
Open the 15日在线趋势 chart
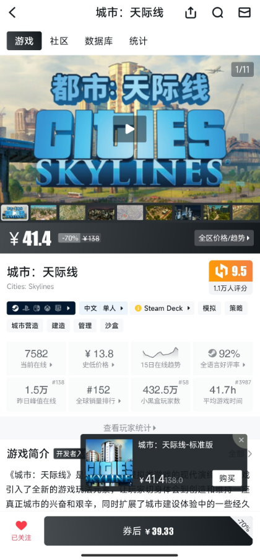[x=162, y=358]
